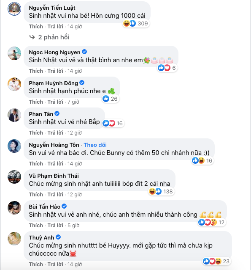Open Phan Tân's profile avatar
251x270 pixels.
[x=14, y=115]
